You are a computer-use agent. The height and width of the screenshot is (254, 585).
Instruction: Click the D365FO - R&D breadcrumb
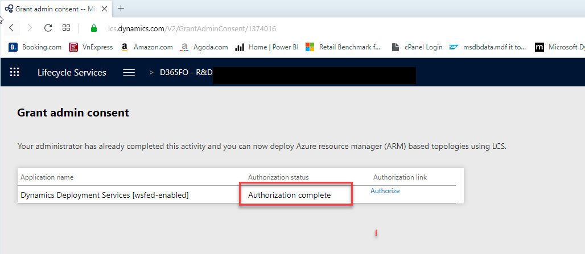(186, 73)
